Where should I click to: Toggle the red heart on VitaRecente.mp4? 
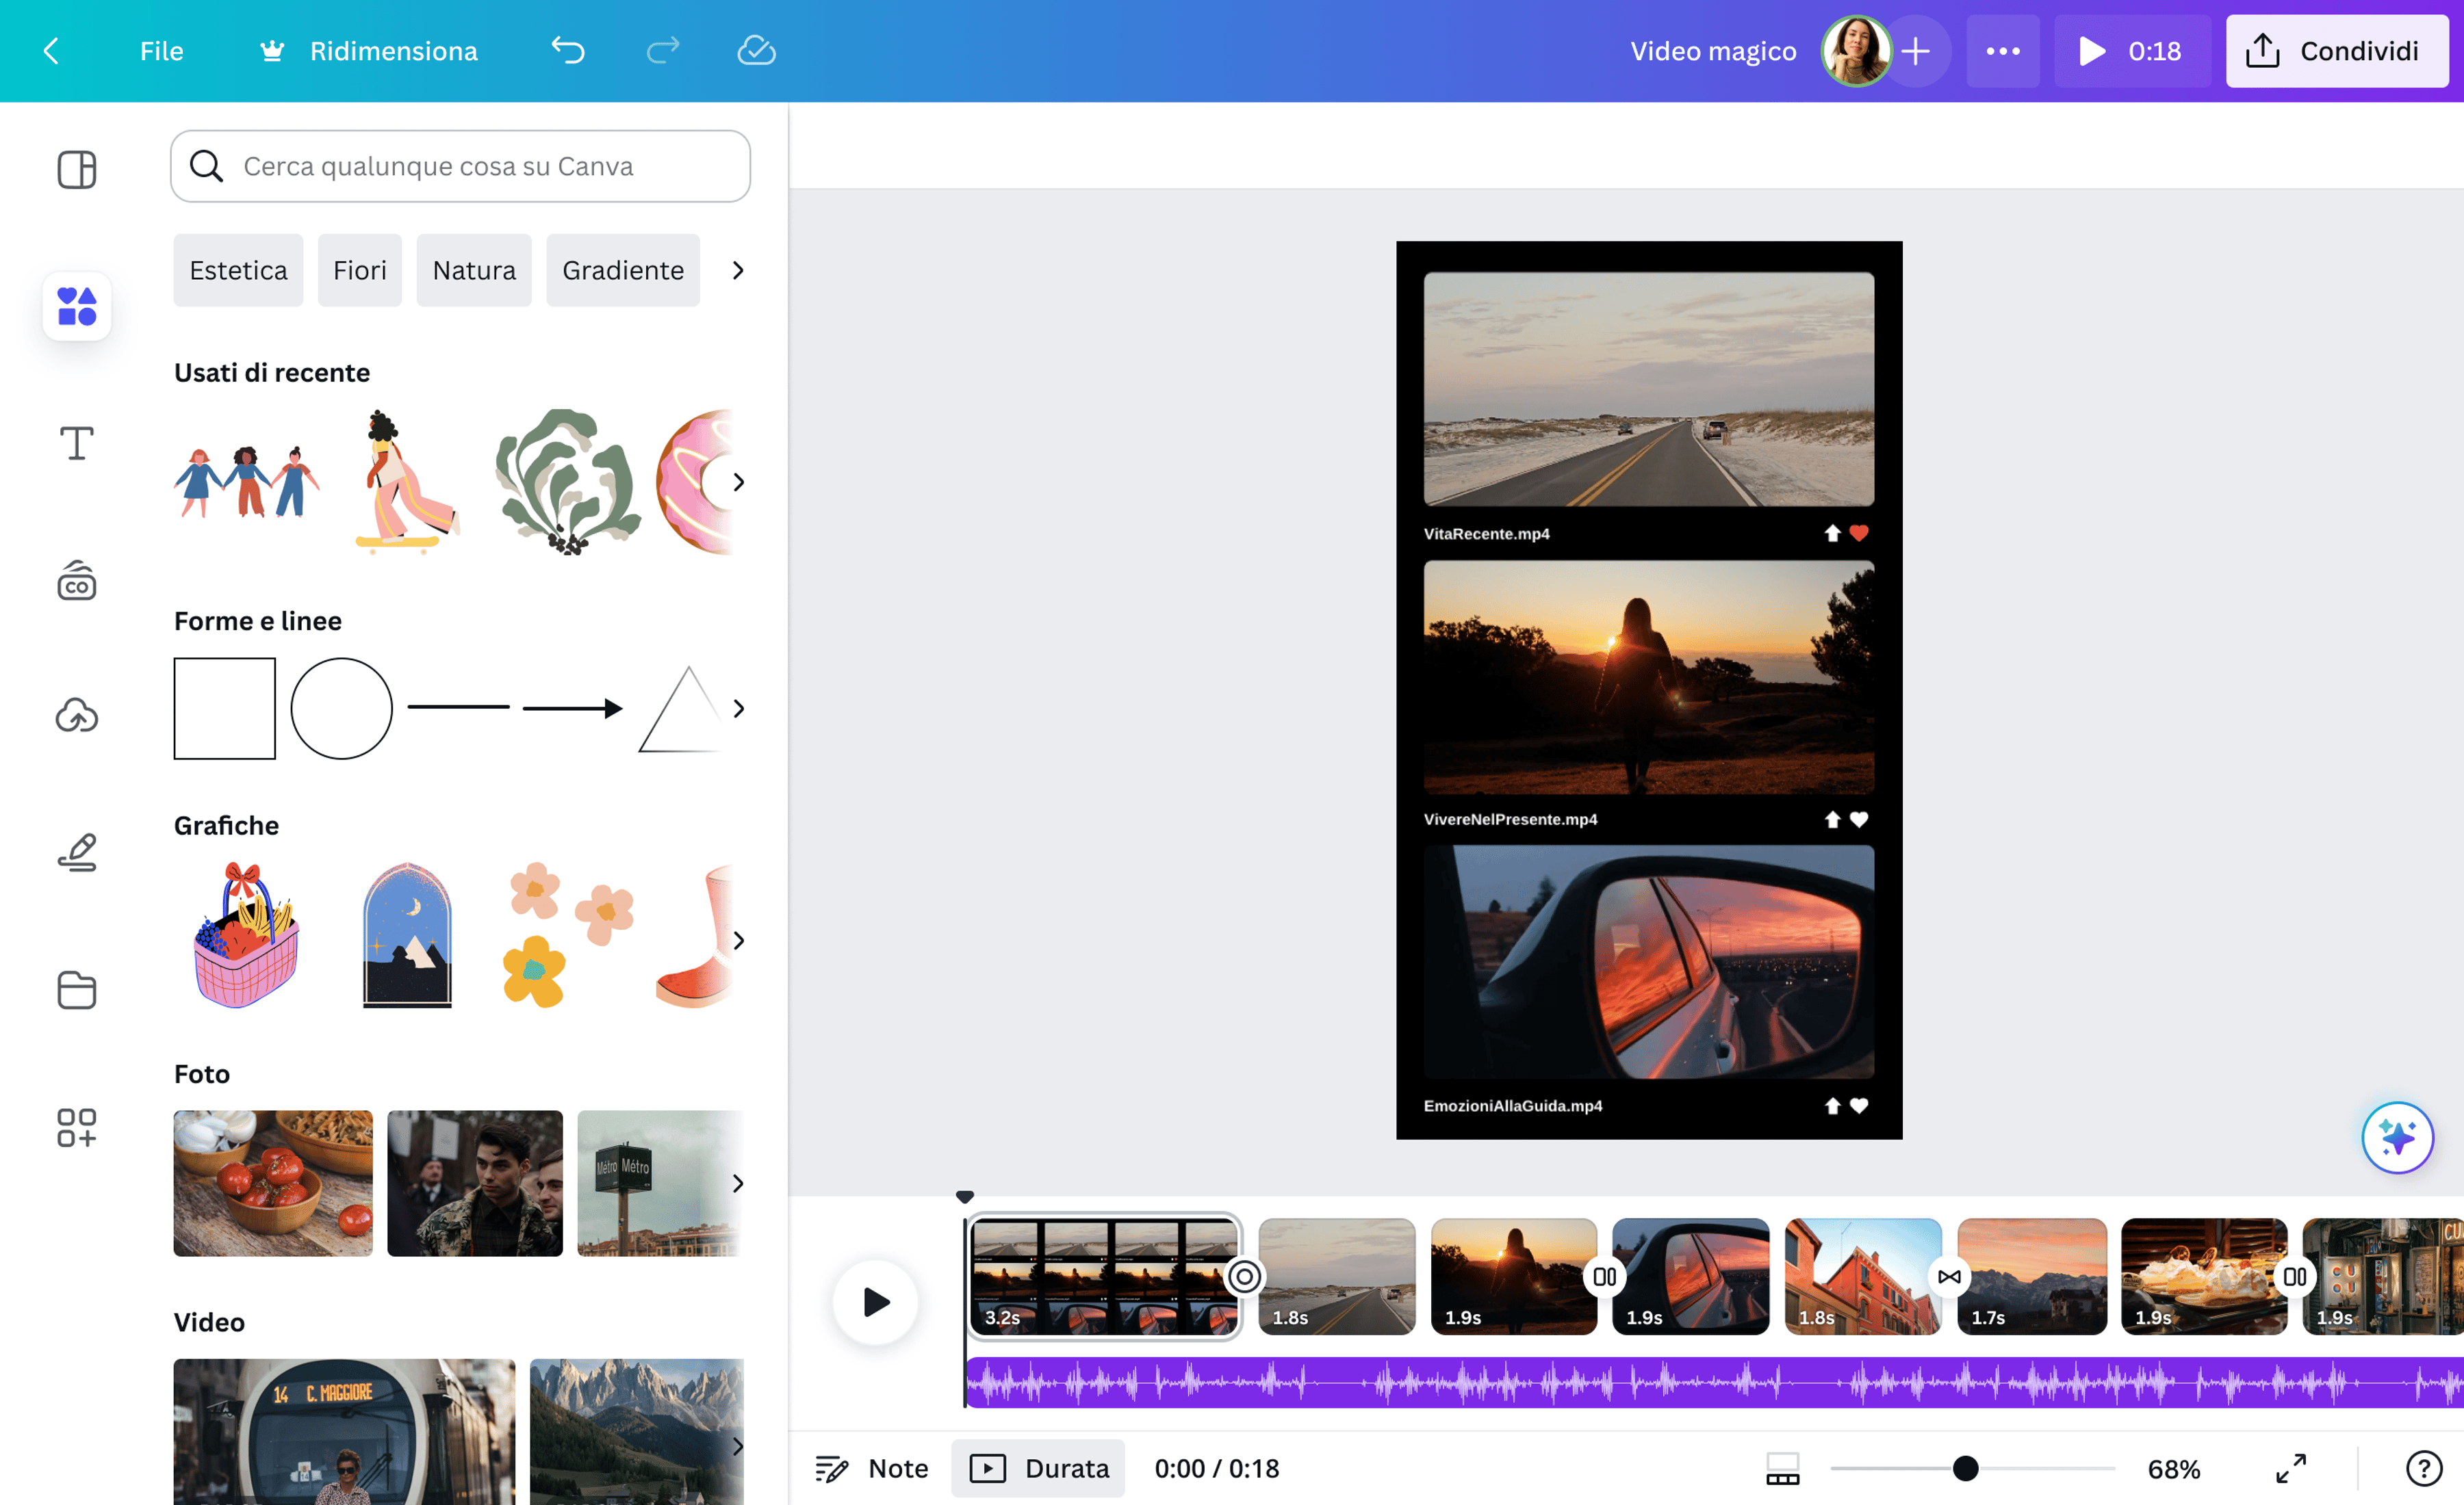pos(1859,533)
